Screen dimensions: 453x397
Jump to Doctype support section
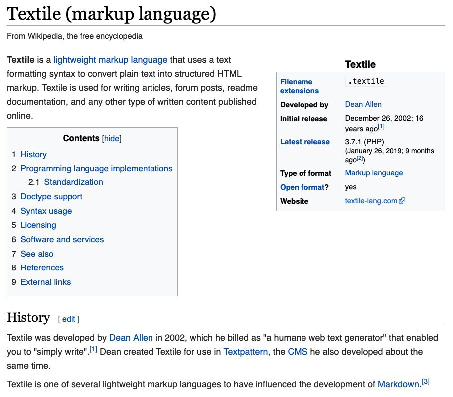(x=51, y=197)
